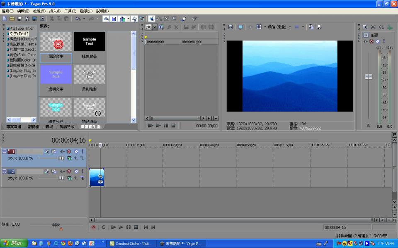Open the 插入 (Insert) menu
398x248 pixels.
coord(55,11)
